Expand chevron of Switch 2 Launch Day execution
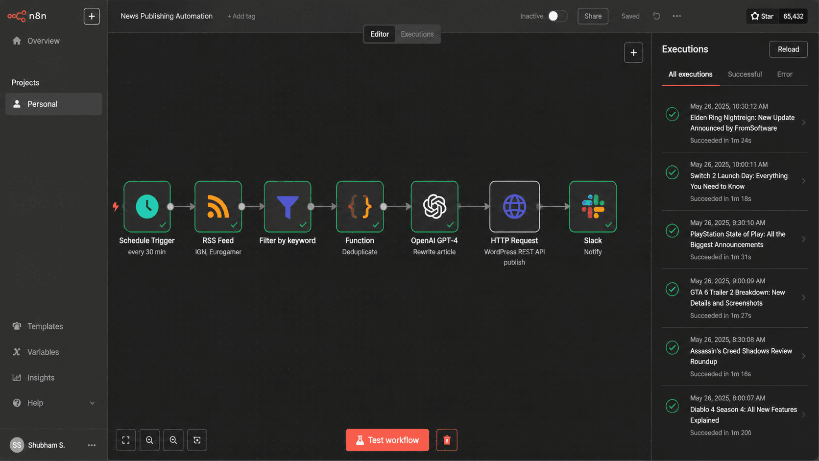This screenshot has height=461, width=819. [803, 181]
